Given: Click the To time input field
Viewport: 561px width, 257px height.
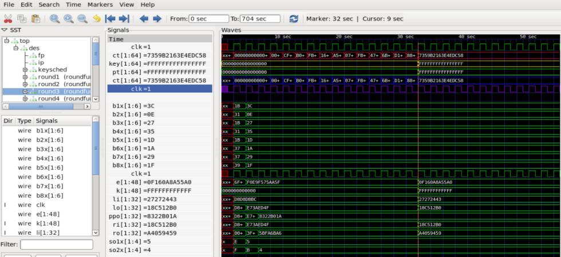Looking at the screenshot, I should (x=260, y=18).
